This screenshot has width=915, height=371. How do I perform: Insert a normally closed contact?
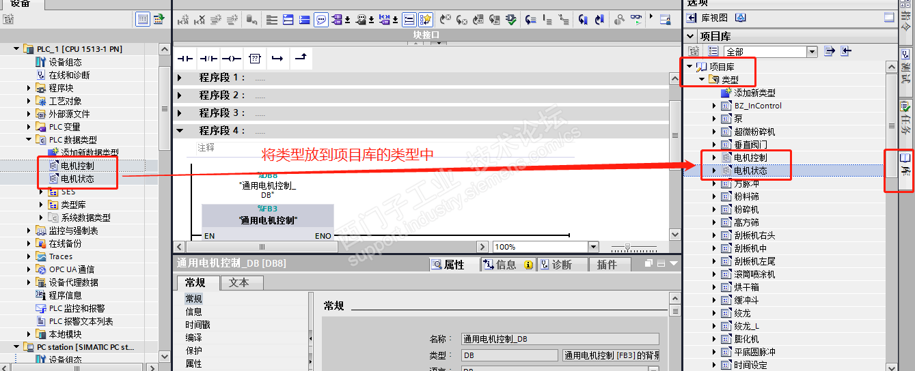[208, 59]
